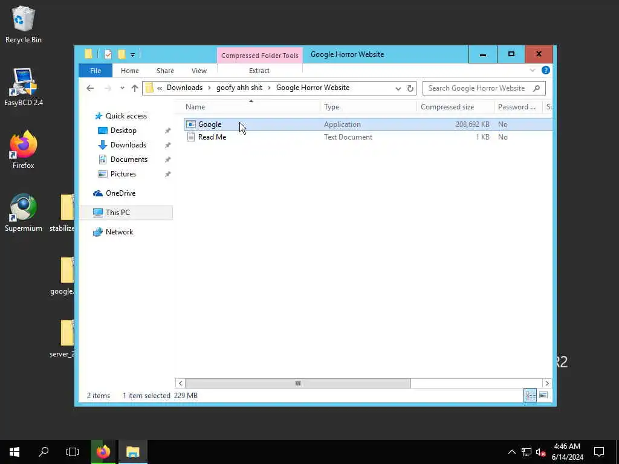Image resolution: width=619 pixels, height=464 pixels.
Task: Switch to the Share ribbon tab
Action: point(165,71)
